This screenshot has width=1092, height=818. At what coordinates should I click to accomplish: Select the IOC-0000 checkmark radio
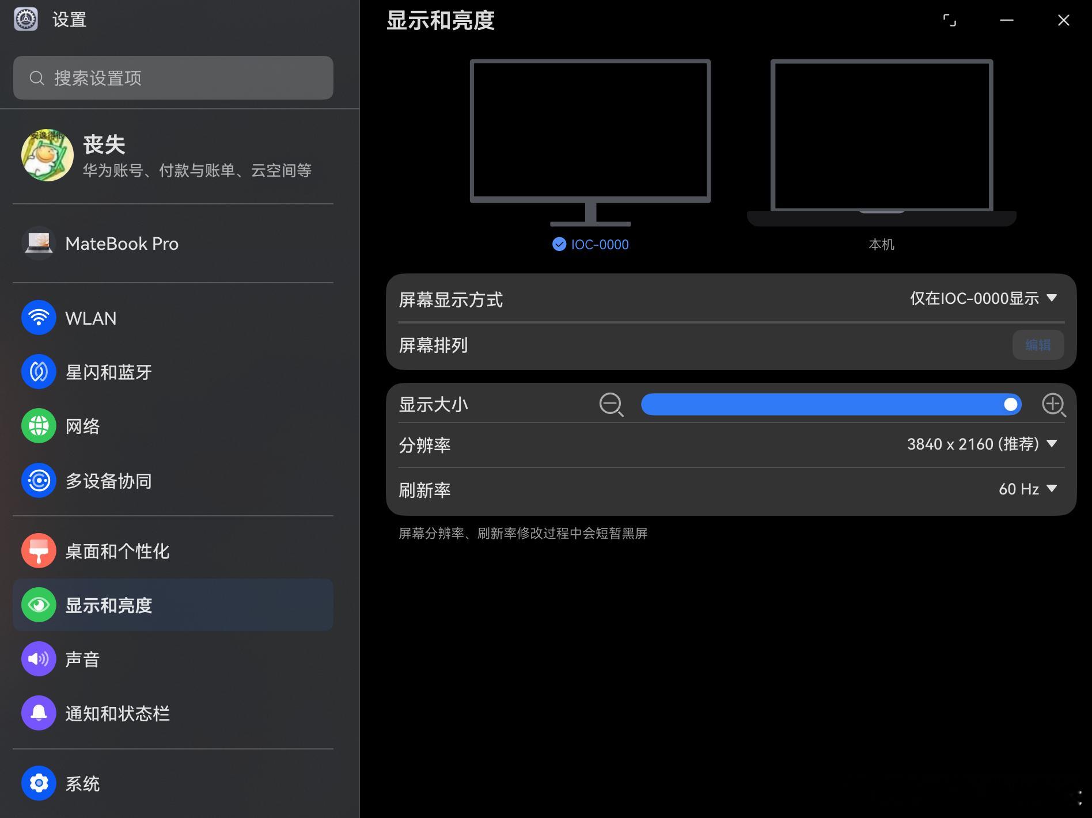tap(559, 244)
